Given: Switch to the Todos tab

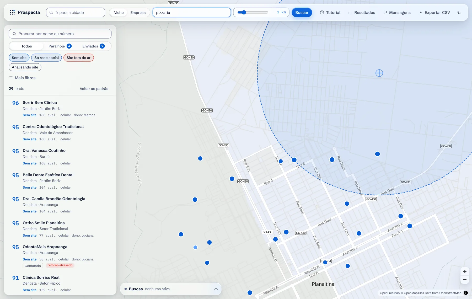Looking at the screenshot, I should point(26,46).
